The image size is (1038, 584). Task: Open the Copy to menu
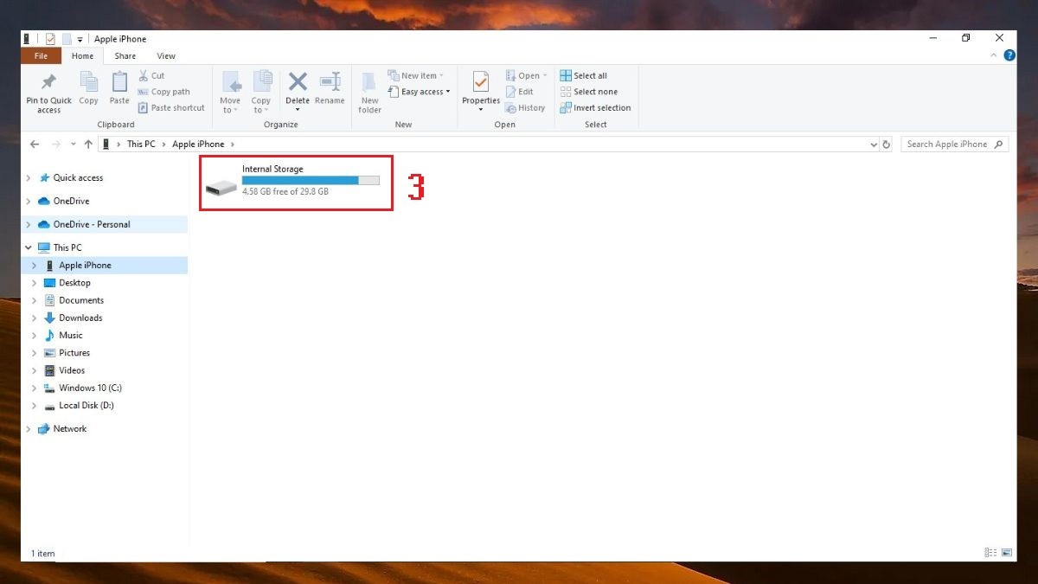pyautogui.click(x=261, y=93)
